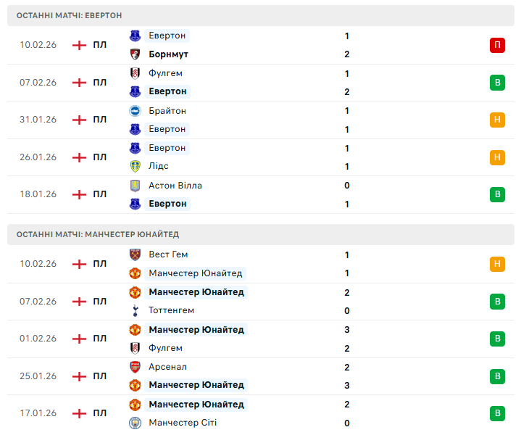
Task: Select the 'Останні матчі: Манчестер Юнайтед' header
Action: 97,234
